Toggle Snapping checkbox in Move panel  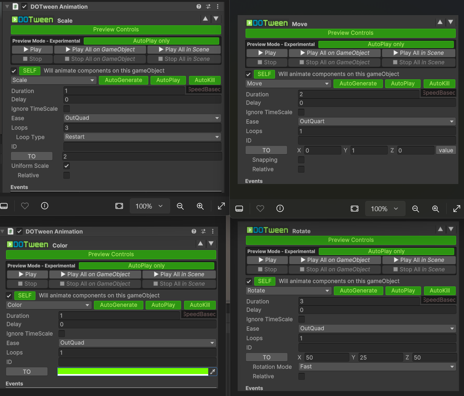(x=301, y=160)
